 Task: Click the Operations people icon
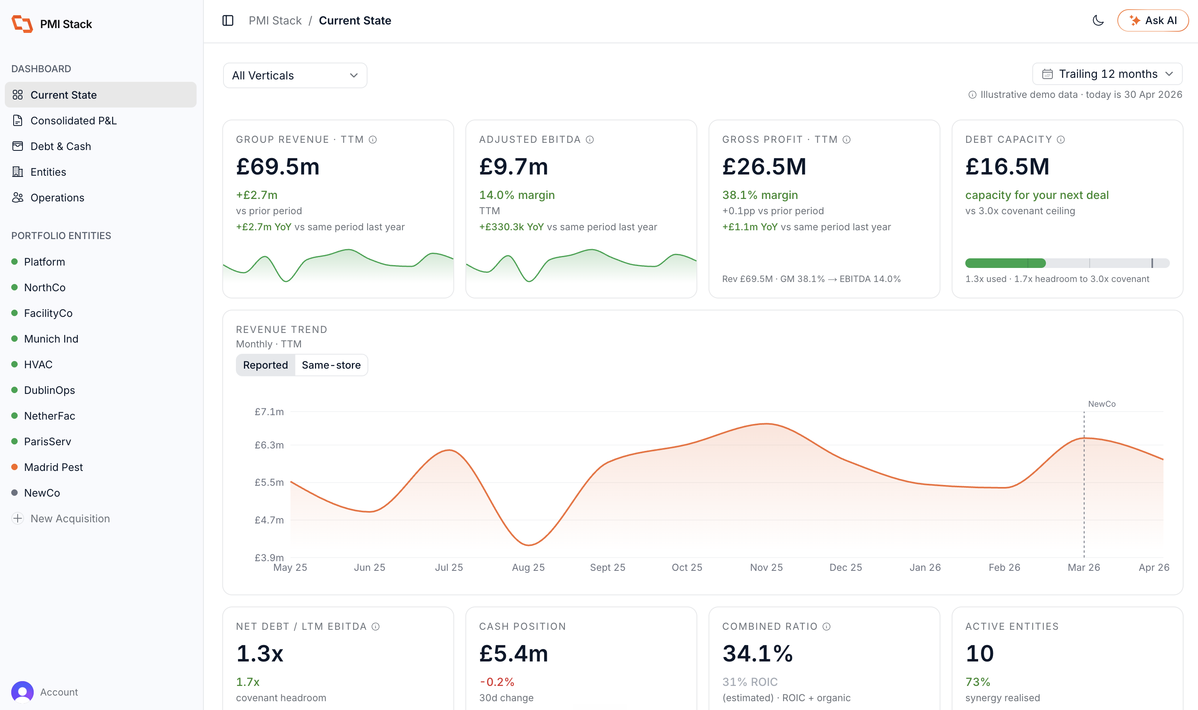[x=18, y=198]
